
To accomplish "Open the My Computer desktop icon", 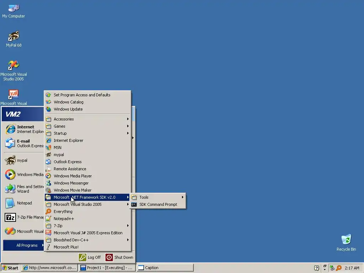I will click(x=14, y=11).
